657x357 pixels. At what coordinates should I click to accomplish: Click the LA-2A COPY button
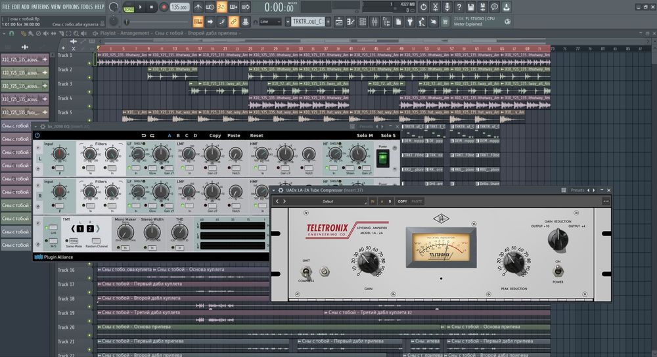(x=402, y=201)
